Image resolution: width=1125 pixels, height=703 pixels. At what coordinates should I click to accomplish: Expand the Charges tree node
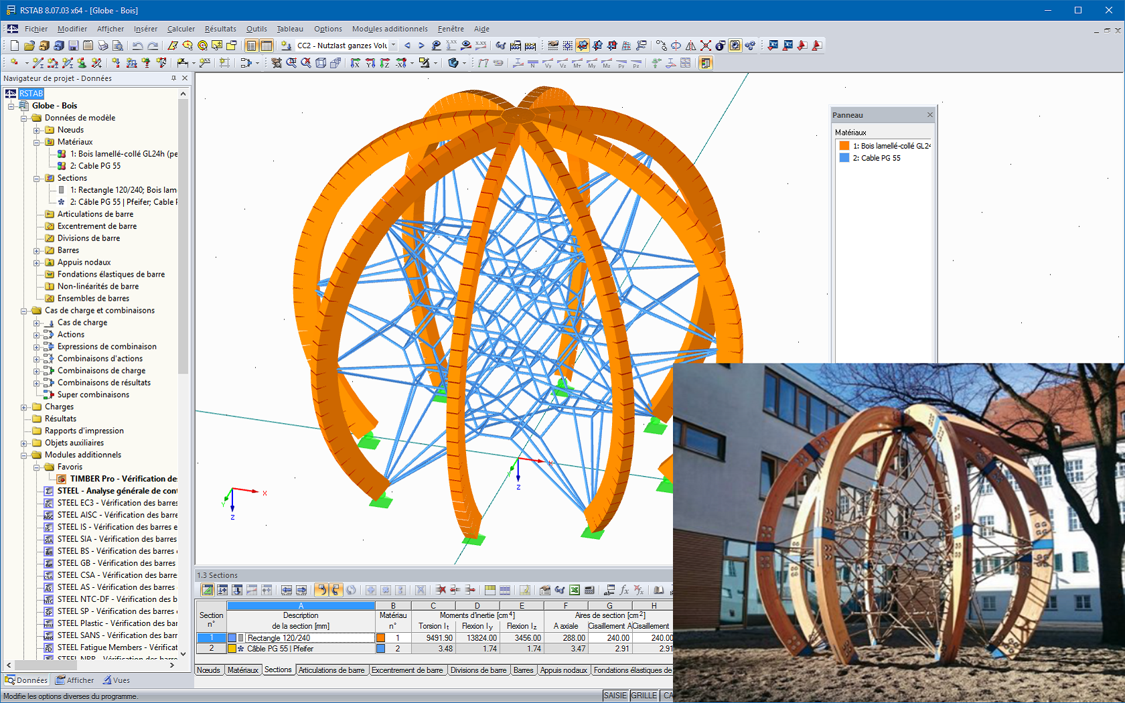[24, 407]
